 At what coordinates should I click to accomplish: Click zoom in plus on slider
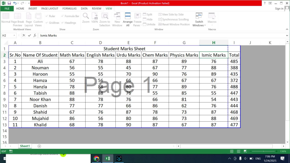[x=276, y=151]
